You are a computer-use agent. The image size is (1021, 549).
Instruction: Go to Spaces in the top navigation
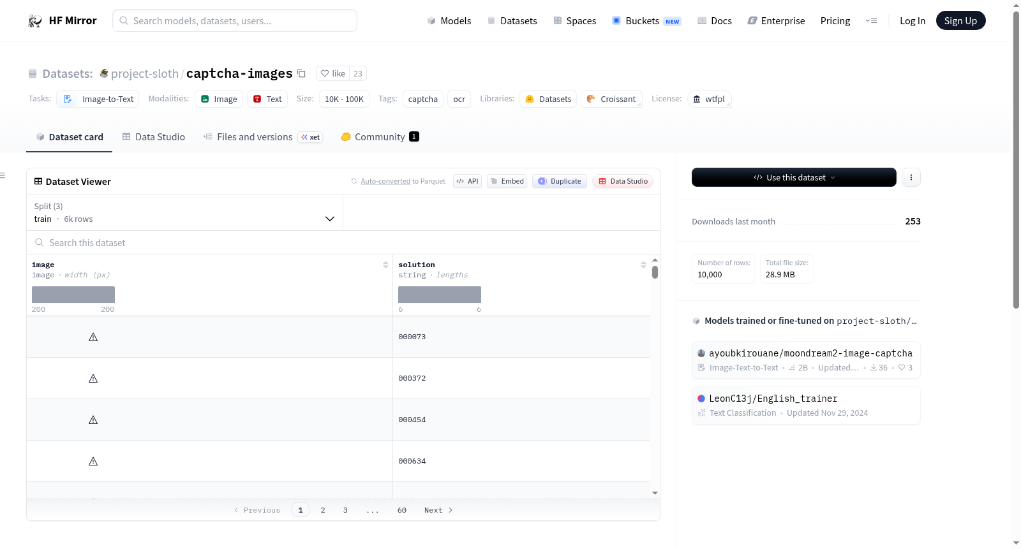tap(574, 21)
